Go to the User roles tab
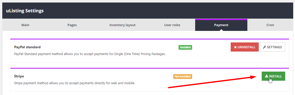This screenshot has height=95, width=295. point(172,25)
